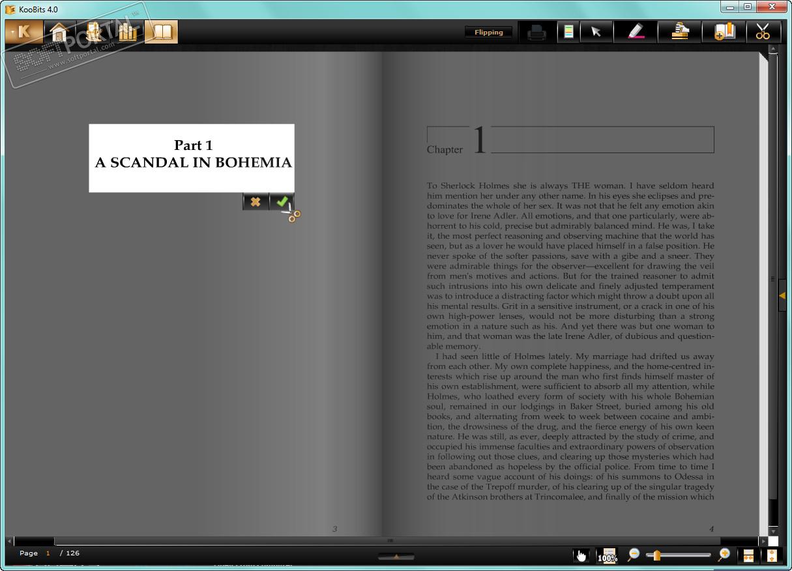Expand the side panel yellow arrow
The width and height of the screenshot is (792, 571).
tap(782, 296)
